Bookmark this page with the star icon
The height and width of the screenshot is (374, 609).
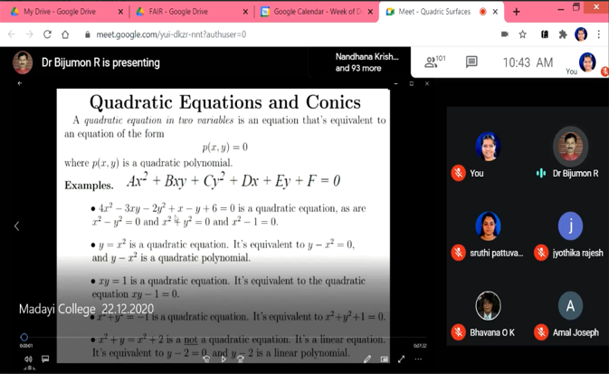point(523,34)
